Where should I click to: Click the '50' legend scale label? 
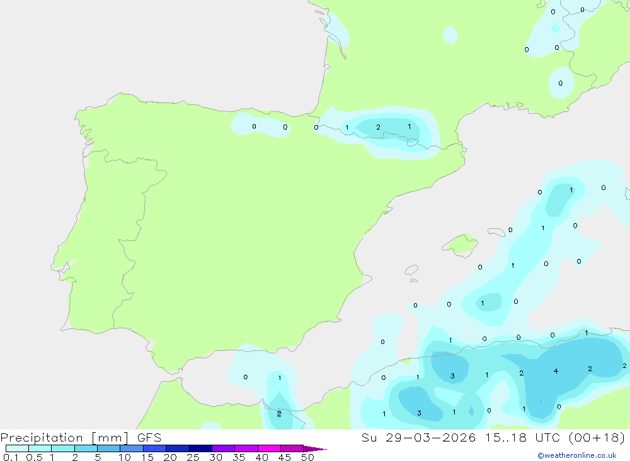click(307, 457)
